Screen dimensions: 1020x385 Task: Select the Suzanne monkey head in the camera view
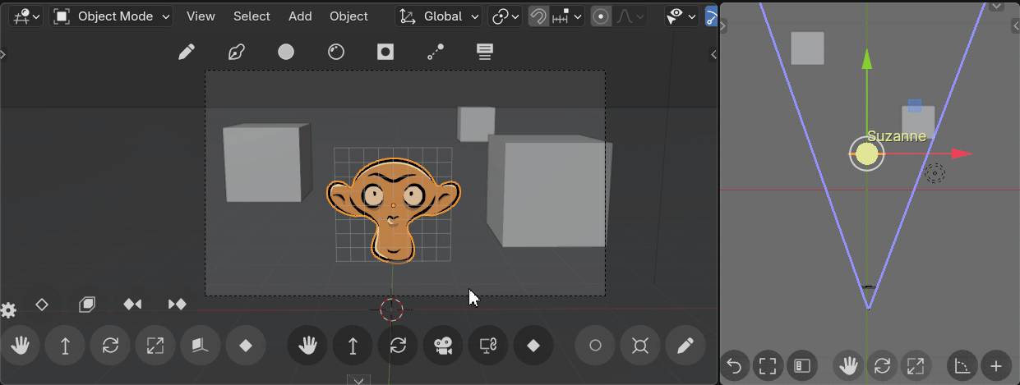point(393,209)
